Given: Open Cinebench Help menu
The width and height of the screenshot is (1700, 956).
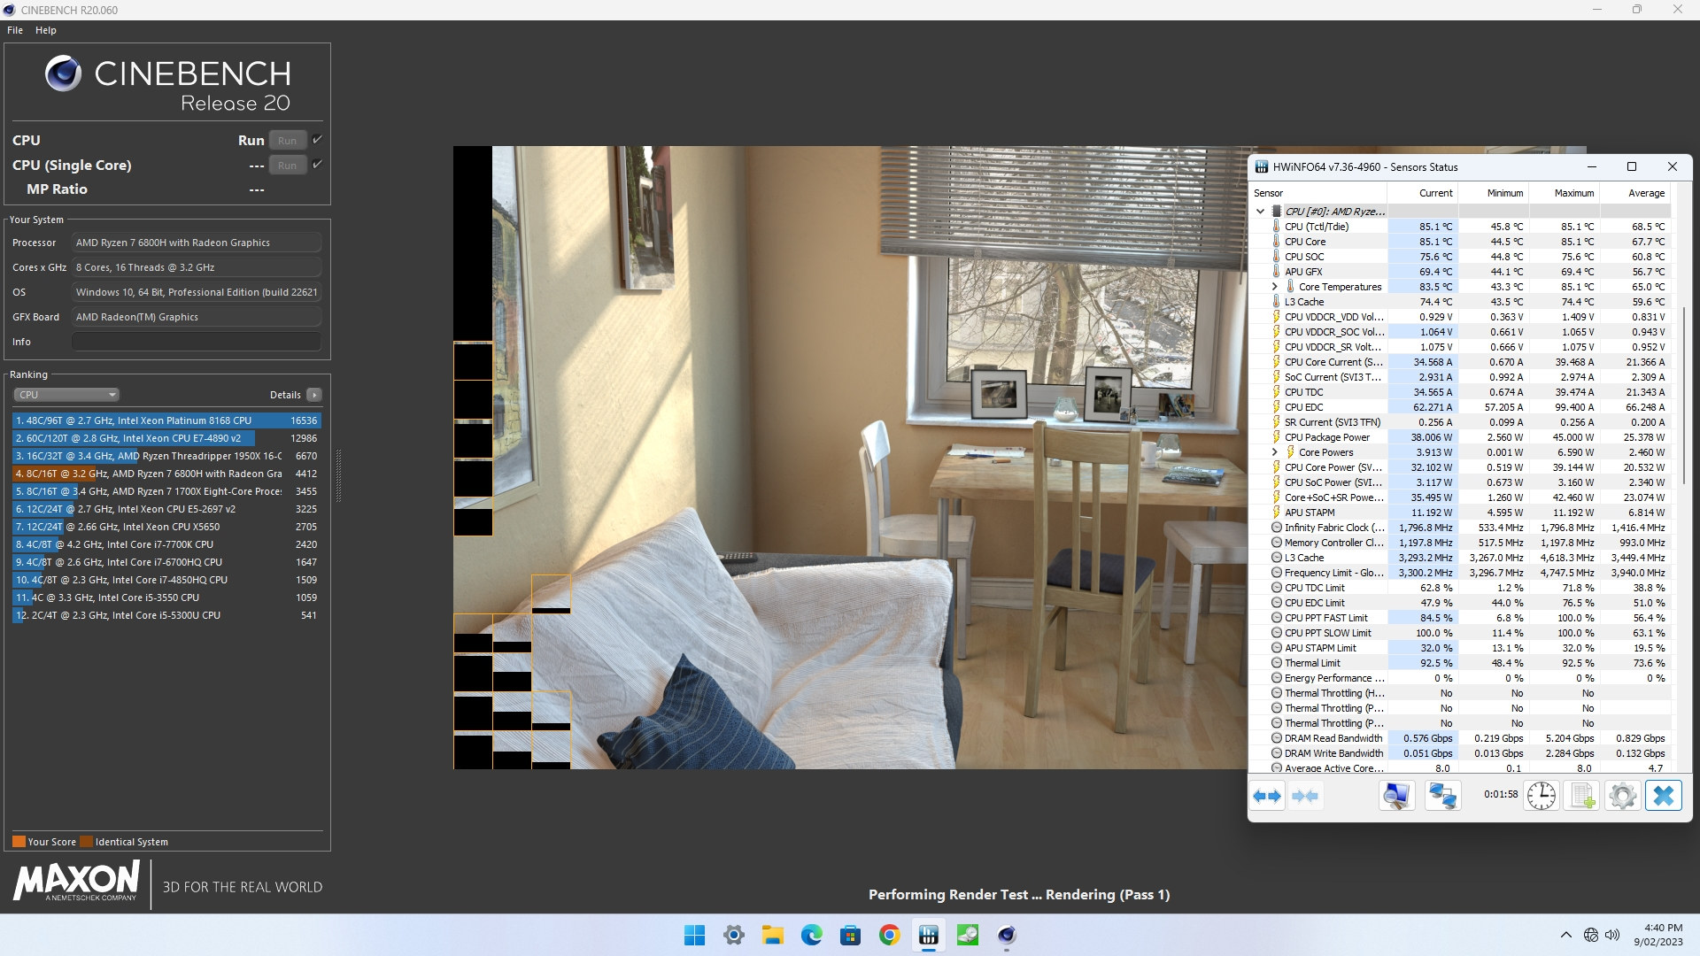Looking at the screenshot, I should coord(46,30).
